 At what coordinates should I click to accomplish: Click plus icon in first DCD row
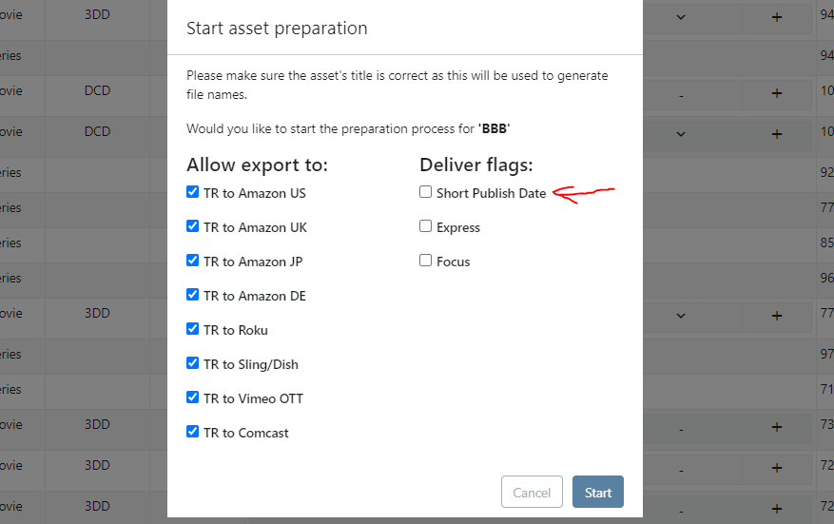click(x=777, y=92)
